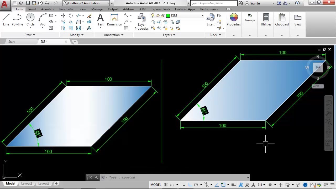Toggle DIM layer light bulb on/off
Viewport: 336px width, 189px height.
click(x=153, y=15)
